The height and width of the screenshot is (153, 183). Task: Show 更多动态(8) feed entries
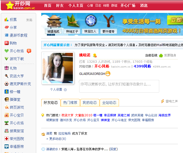tap(57, 139)
